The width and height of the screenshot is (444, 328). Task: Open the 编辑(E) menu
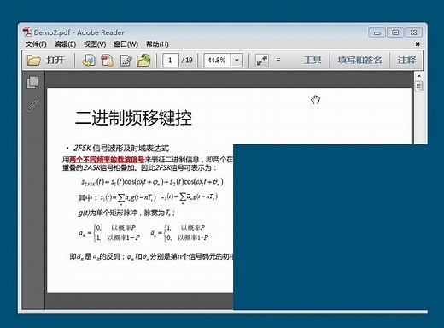[x=65, y=44]
